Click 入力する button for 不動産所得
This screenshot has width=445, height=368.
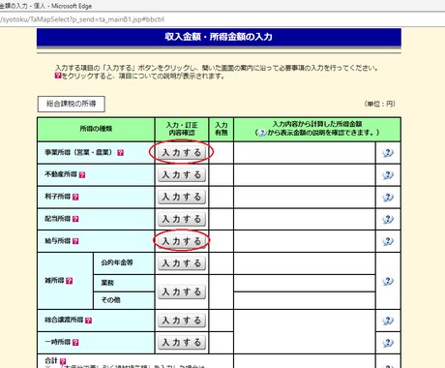point(182,174)
